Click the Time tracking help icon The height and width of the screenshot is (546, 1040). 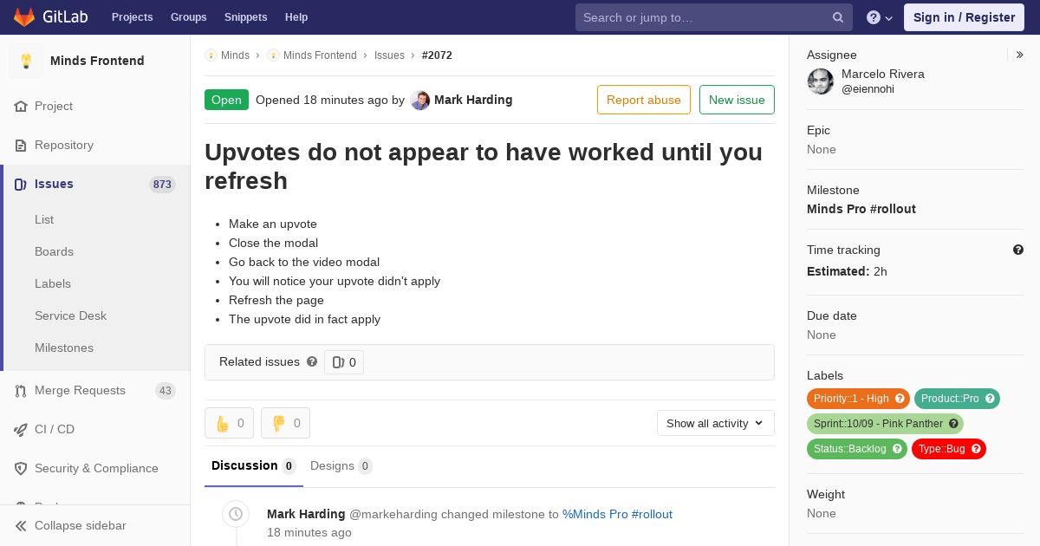point(1018,250)
